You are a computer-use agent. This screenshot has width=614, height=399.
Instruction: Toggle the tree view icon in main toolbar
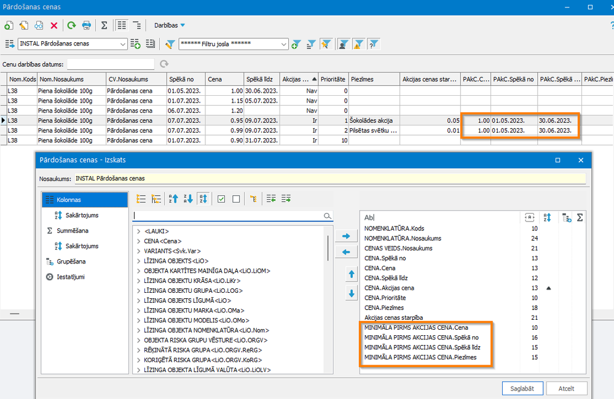click(136, 25)
